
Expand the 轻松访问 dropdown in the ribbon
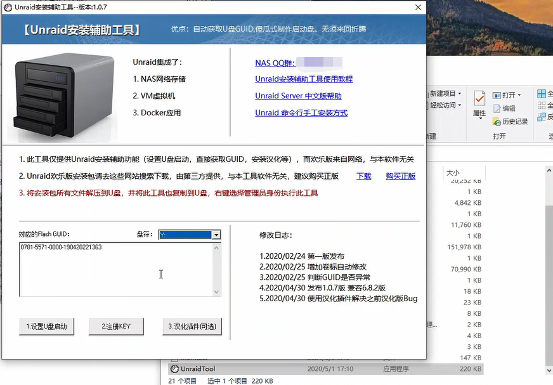tap(459, 105)
